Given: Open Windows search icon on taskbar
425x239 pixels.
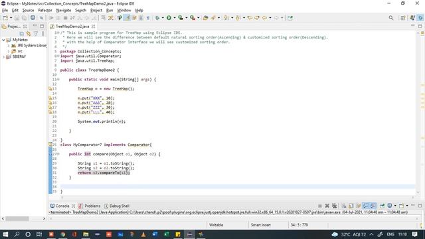Looking at the screenshot, I should click(x=17, y=234).
